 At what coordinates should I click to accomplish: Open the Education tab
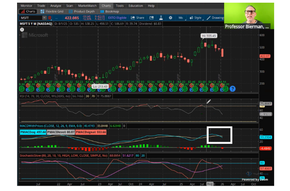[x=136, y=6]
